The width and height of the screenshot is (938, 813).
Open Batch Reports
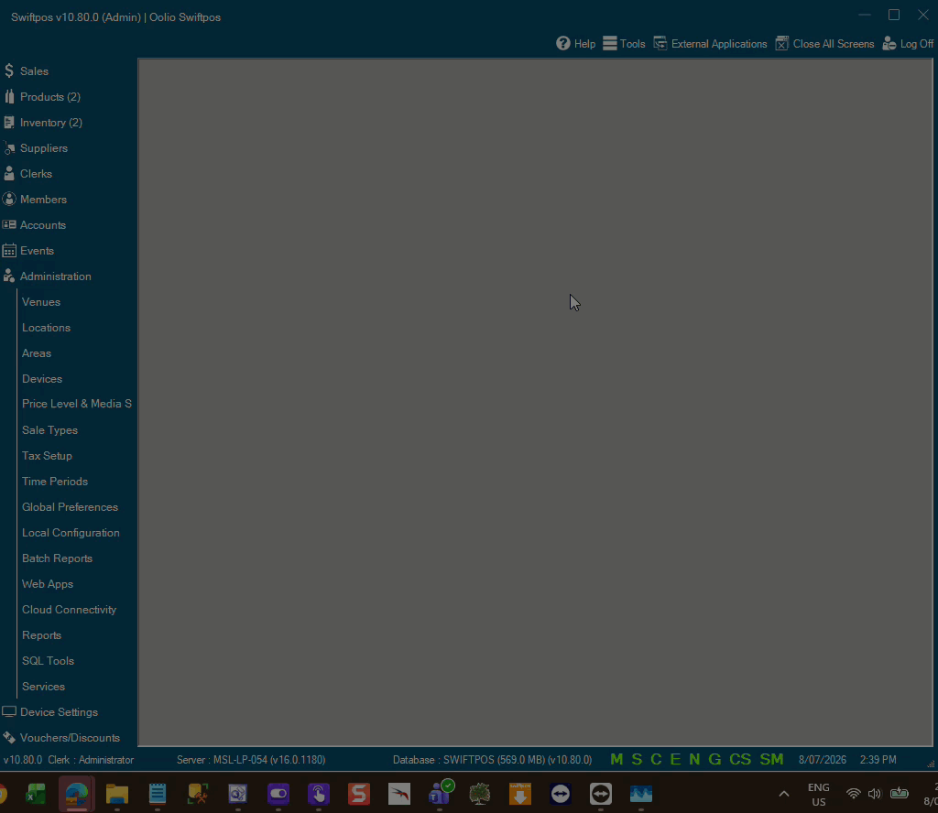coord(57,558)
